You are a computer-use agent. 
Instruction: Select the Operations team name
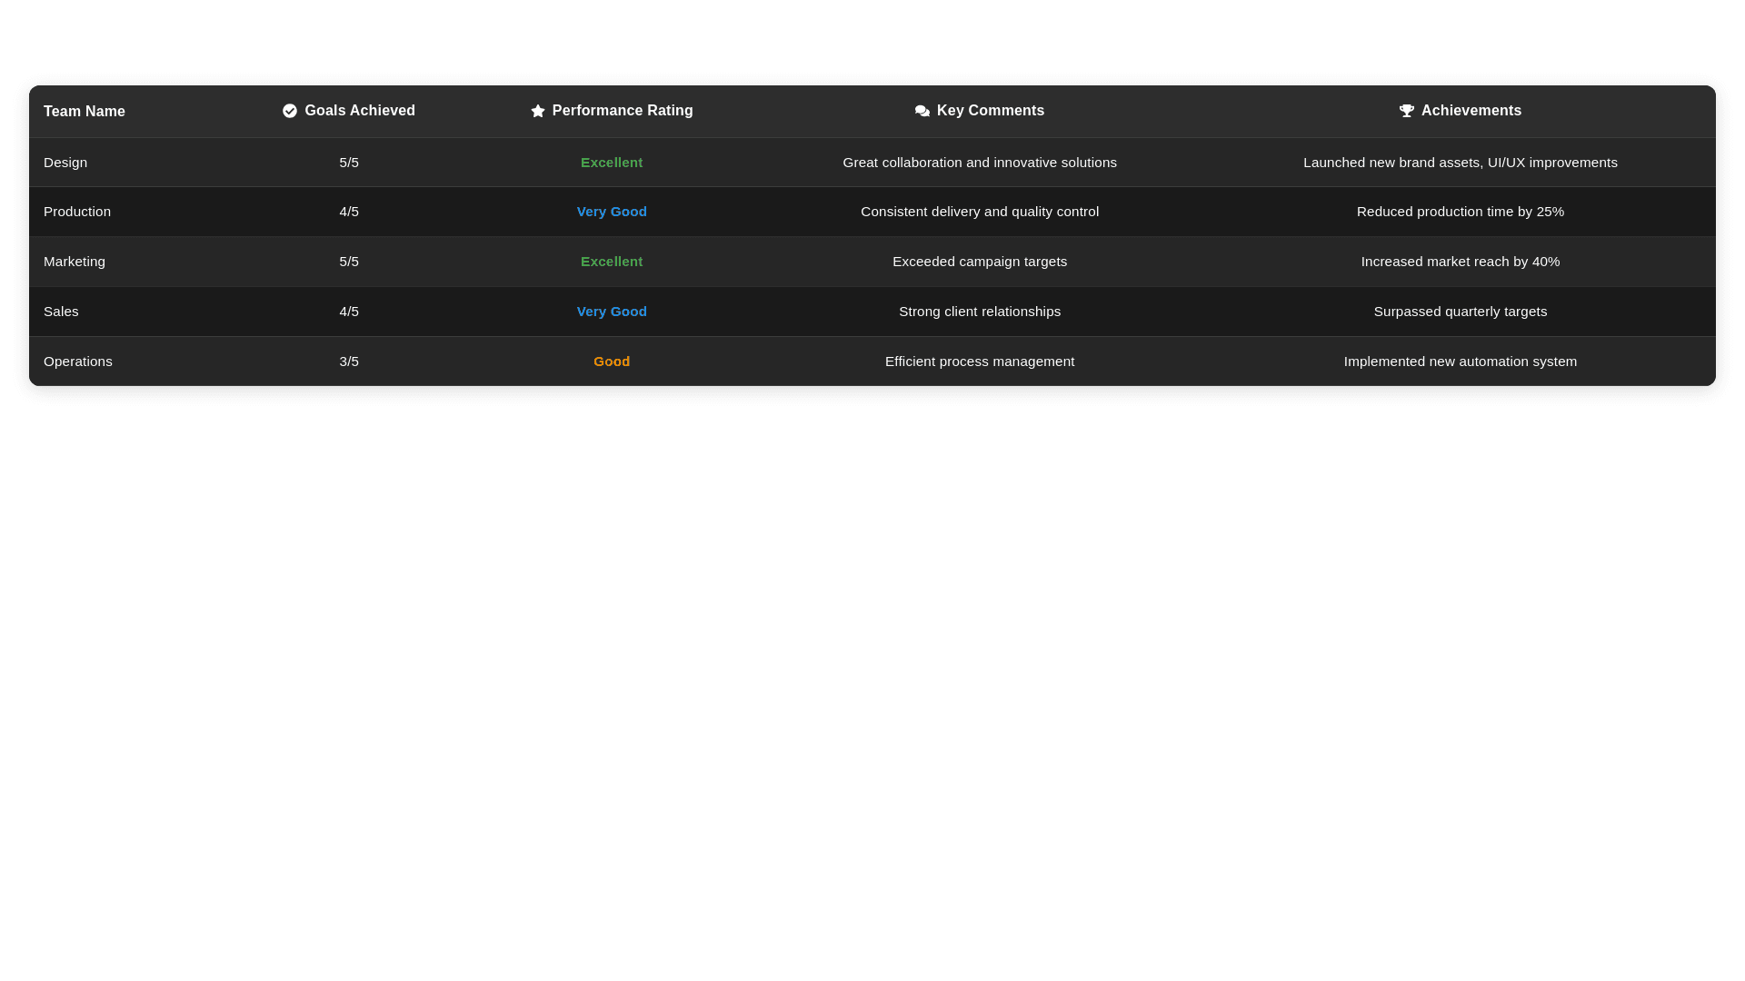pyautogui.click(x=78, y=362)
